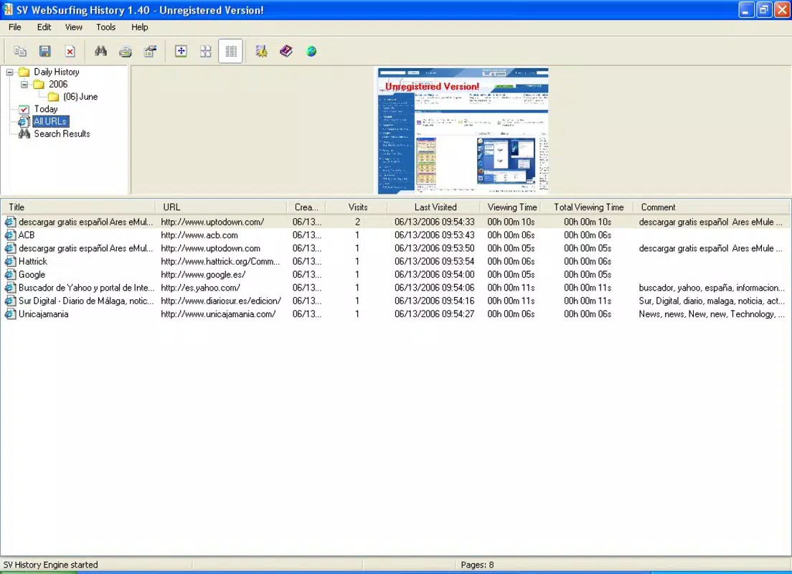
Task: Open the Tools menu
Action: click(105, 27)
